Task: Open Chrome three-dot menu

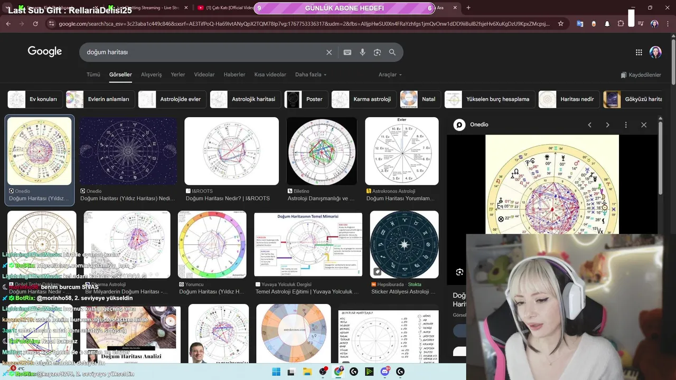Action: point(668,24)
